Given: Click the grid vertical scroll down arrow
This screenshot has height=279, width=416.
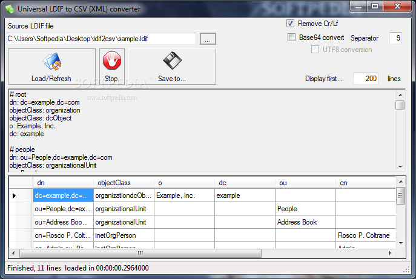Looking at the screenshot, I should point(401,243).
